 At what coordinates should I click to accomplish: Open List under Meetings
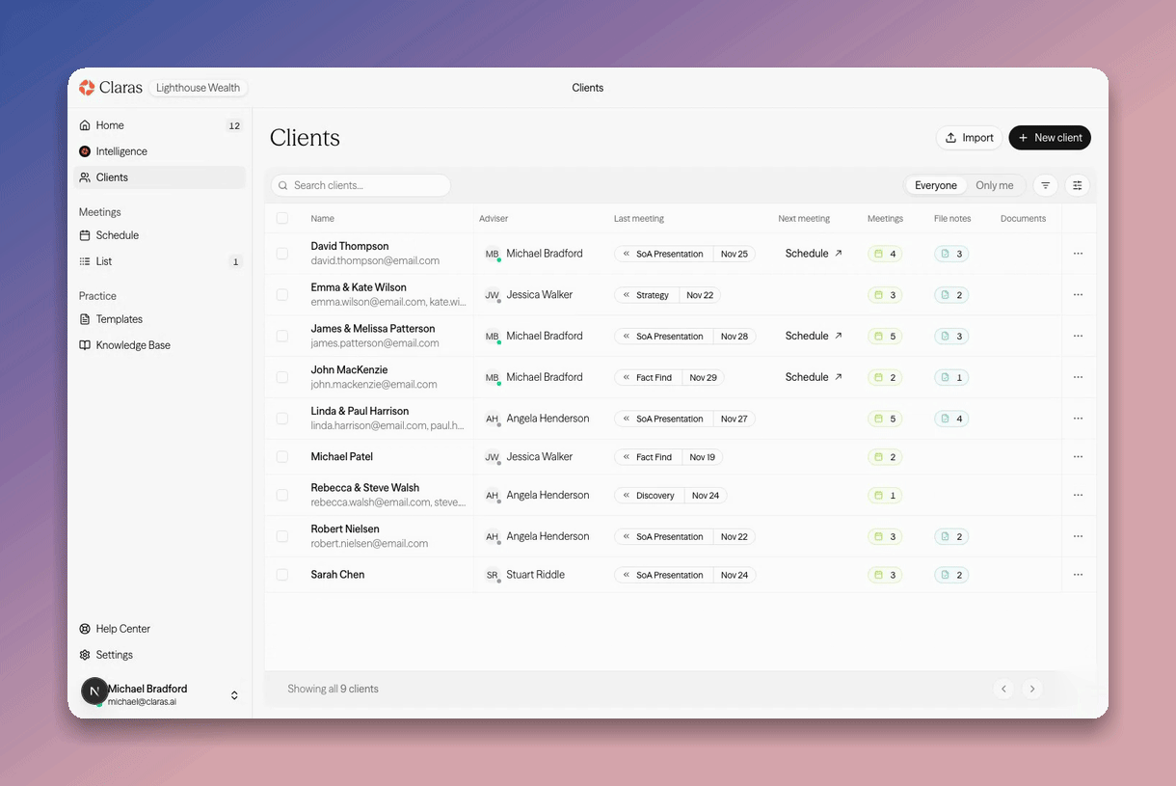click(160, 261)
